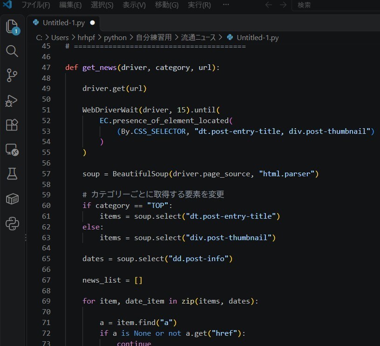The height and width of the screenshot is (346, 380).
Task: Click the "dt.post-entry-title" string on line 61
Action: [x=231, y=216]
